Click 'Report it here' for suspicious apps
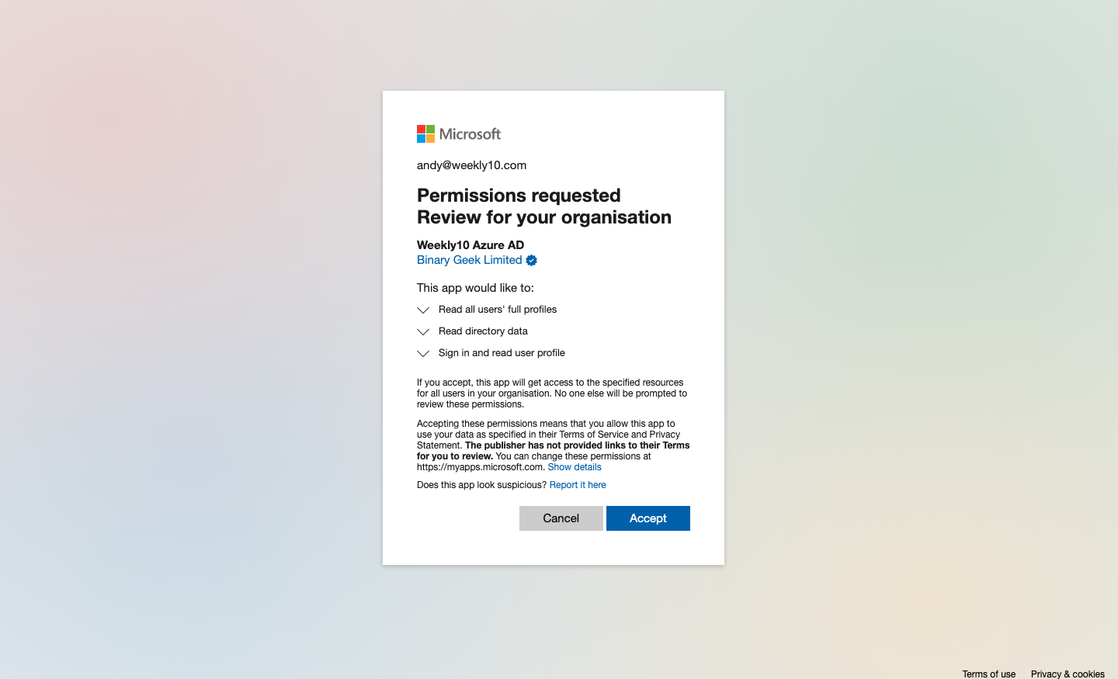1118x679 pixels. (x=578, y=484)
